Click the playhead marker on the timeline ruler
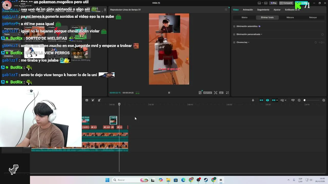Screen dimensions: 328x184 click(119, 104)
